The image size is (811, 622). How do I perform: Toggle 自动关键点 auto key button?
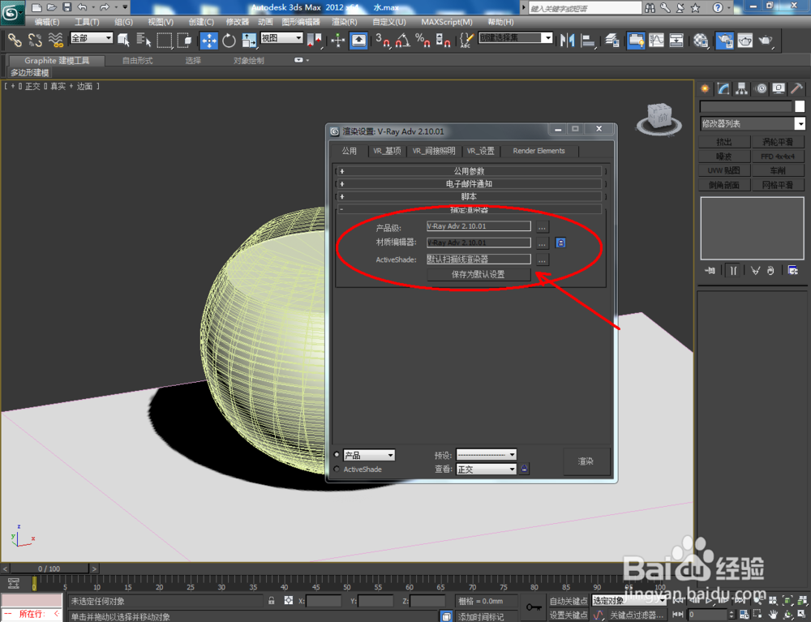point(568,601)
